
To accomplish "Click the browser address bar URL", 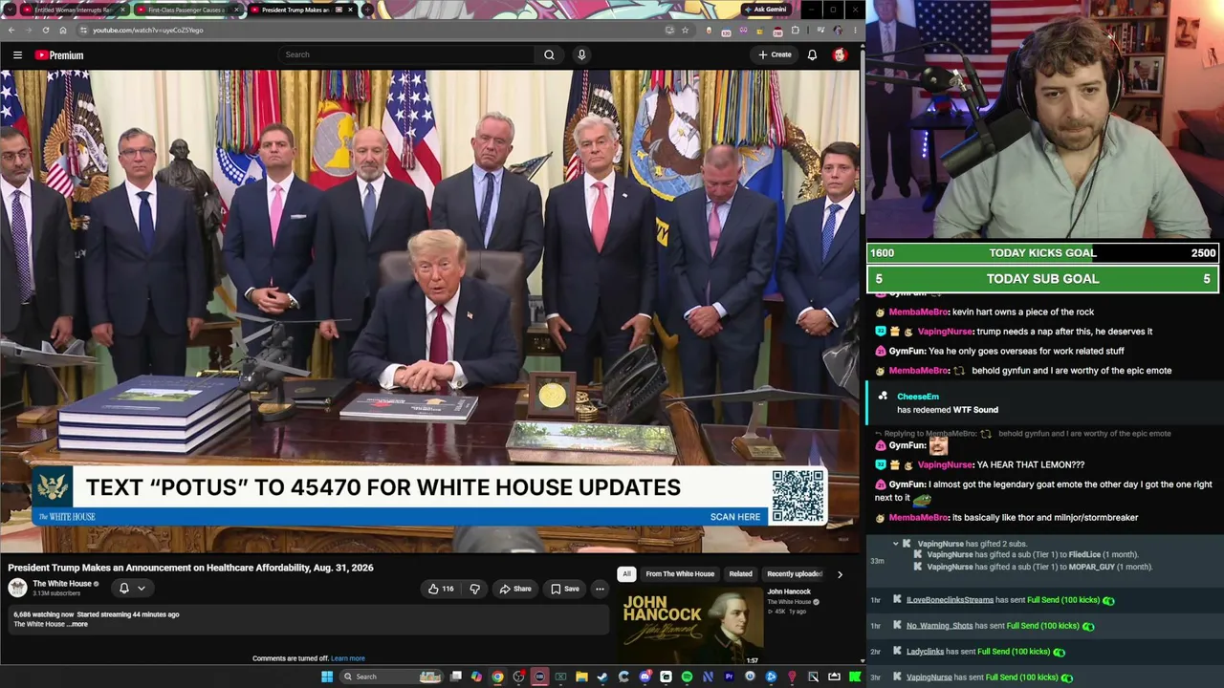I will 147,31.
